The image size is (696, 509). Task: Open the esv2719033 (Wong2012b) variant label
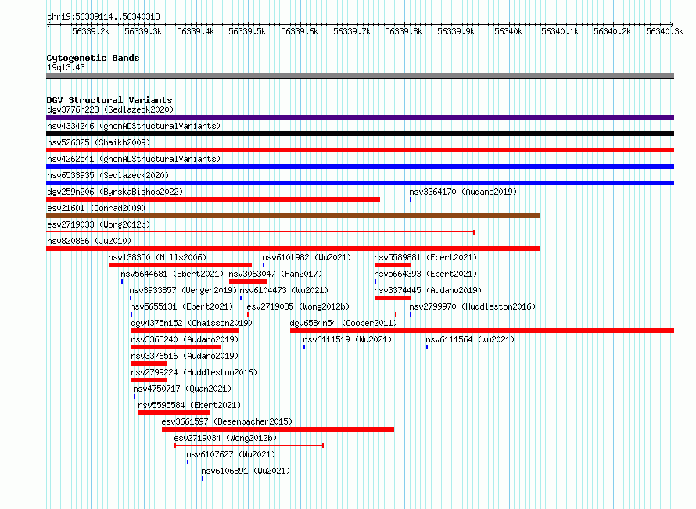(x=99, y=224)
